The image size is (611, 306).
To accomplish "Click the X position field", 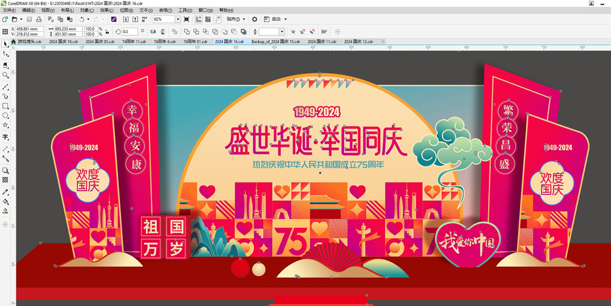I will point(29,28).
